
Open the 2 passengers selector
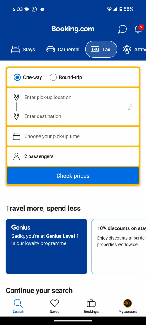tap(73, 156)
